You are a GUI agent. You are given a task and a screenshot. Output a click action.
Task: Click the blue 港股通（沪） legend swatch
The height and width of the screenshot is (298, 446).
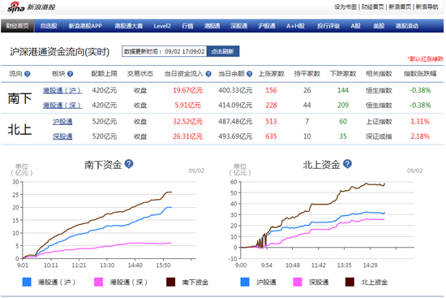click(x=27, y=282)
